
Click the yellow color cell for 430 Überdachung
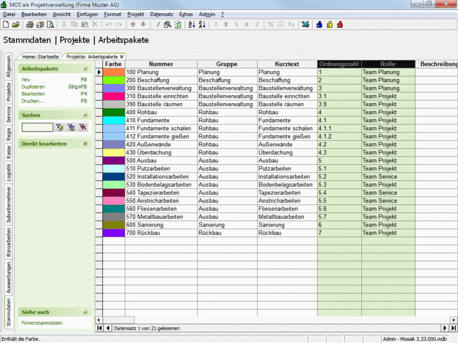tap(114, 153)
